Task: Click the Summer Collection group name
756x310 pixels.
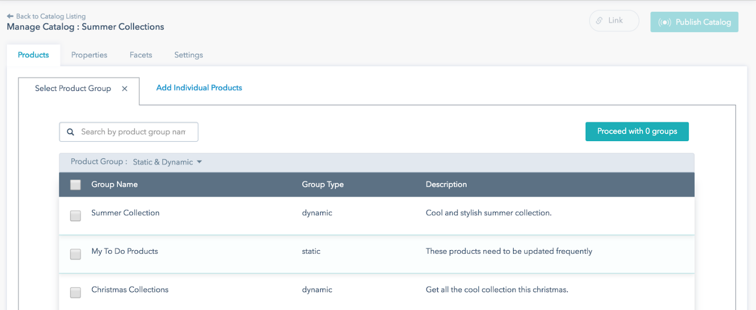Action: 125,213
